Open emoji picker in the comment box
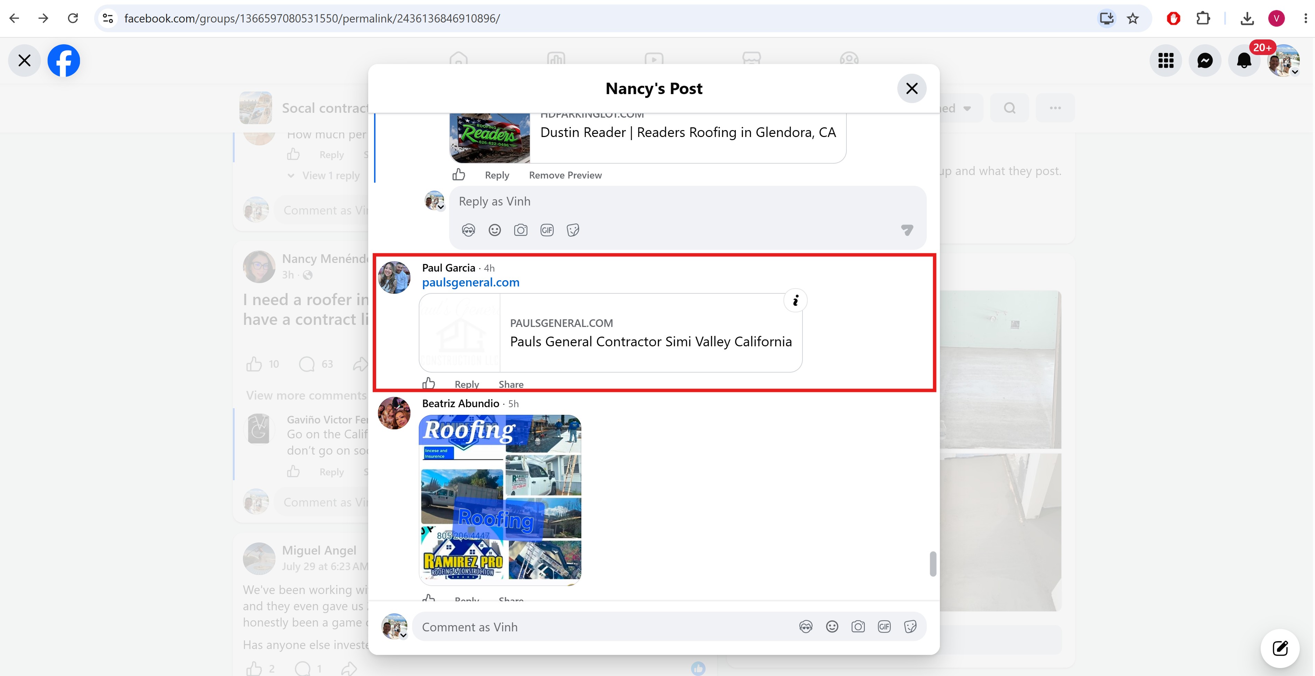 pos(832,627)
